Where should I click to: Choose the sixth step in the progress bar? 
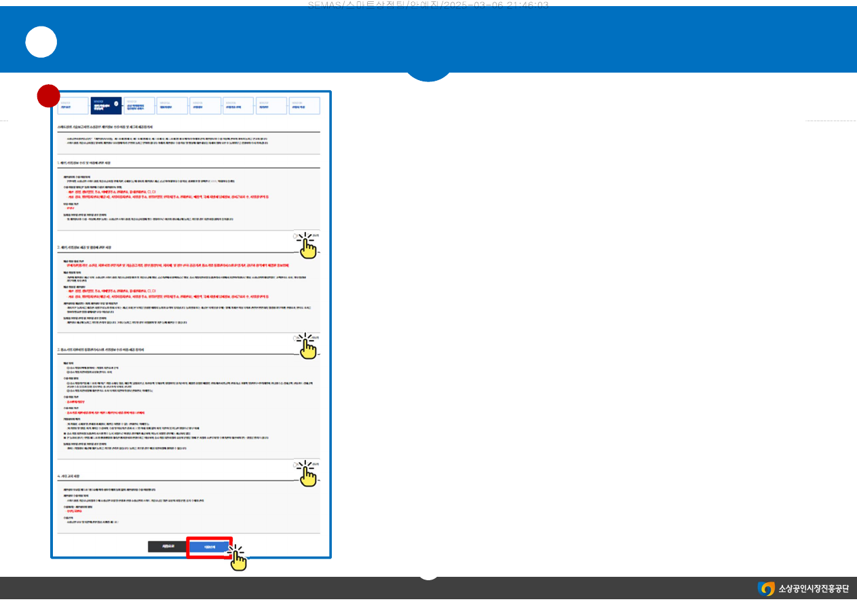click(x=239, y=105)
